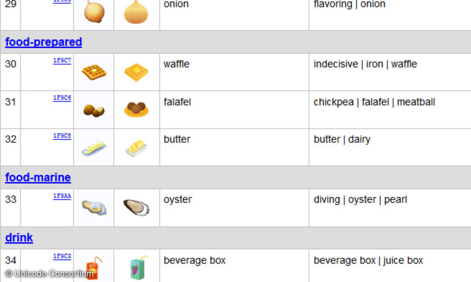Follow the drink category link
Viewport: 471px width, 282px height.
(x=19, y=238)
